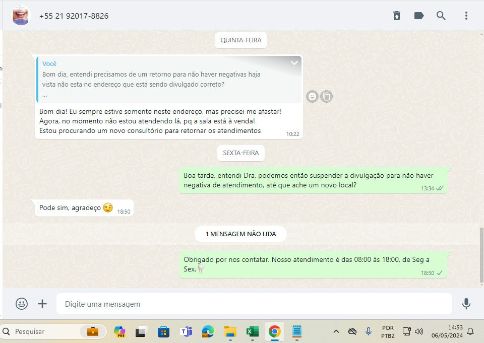Click the archive/delete chat icon in header
484x343 pixels.
[397, 16]
